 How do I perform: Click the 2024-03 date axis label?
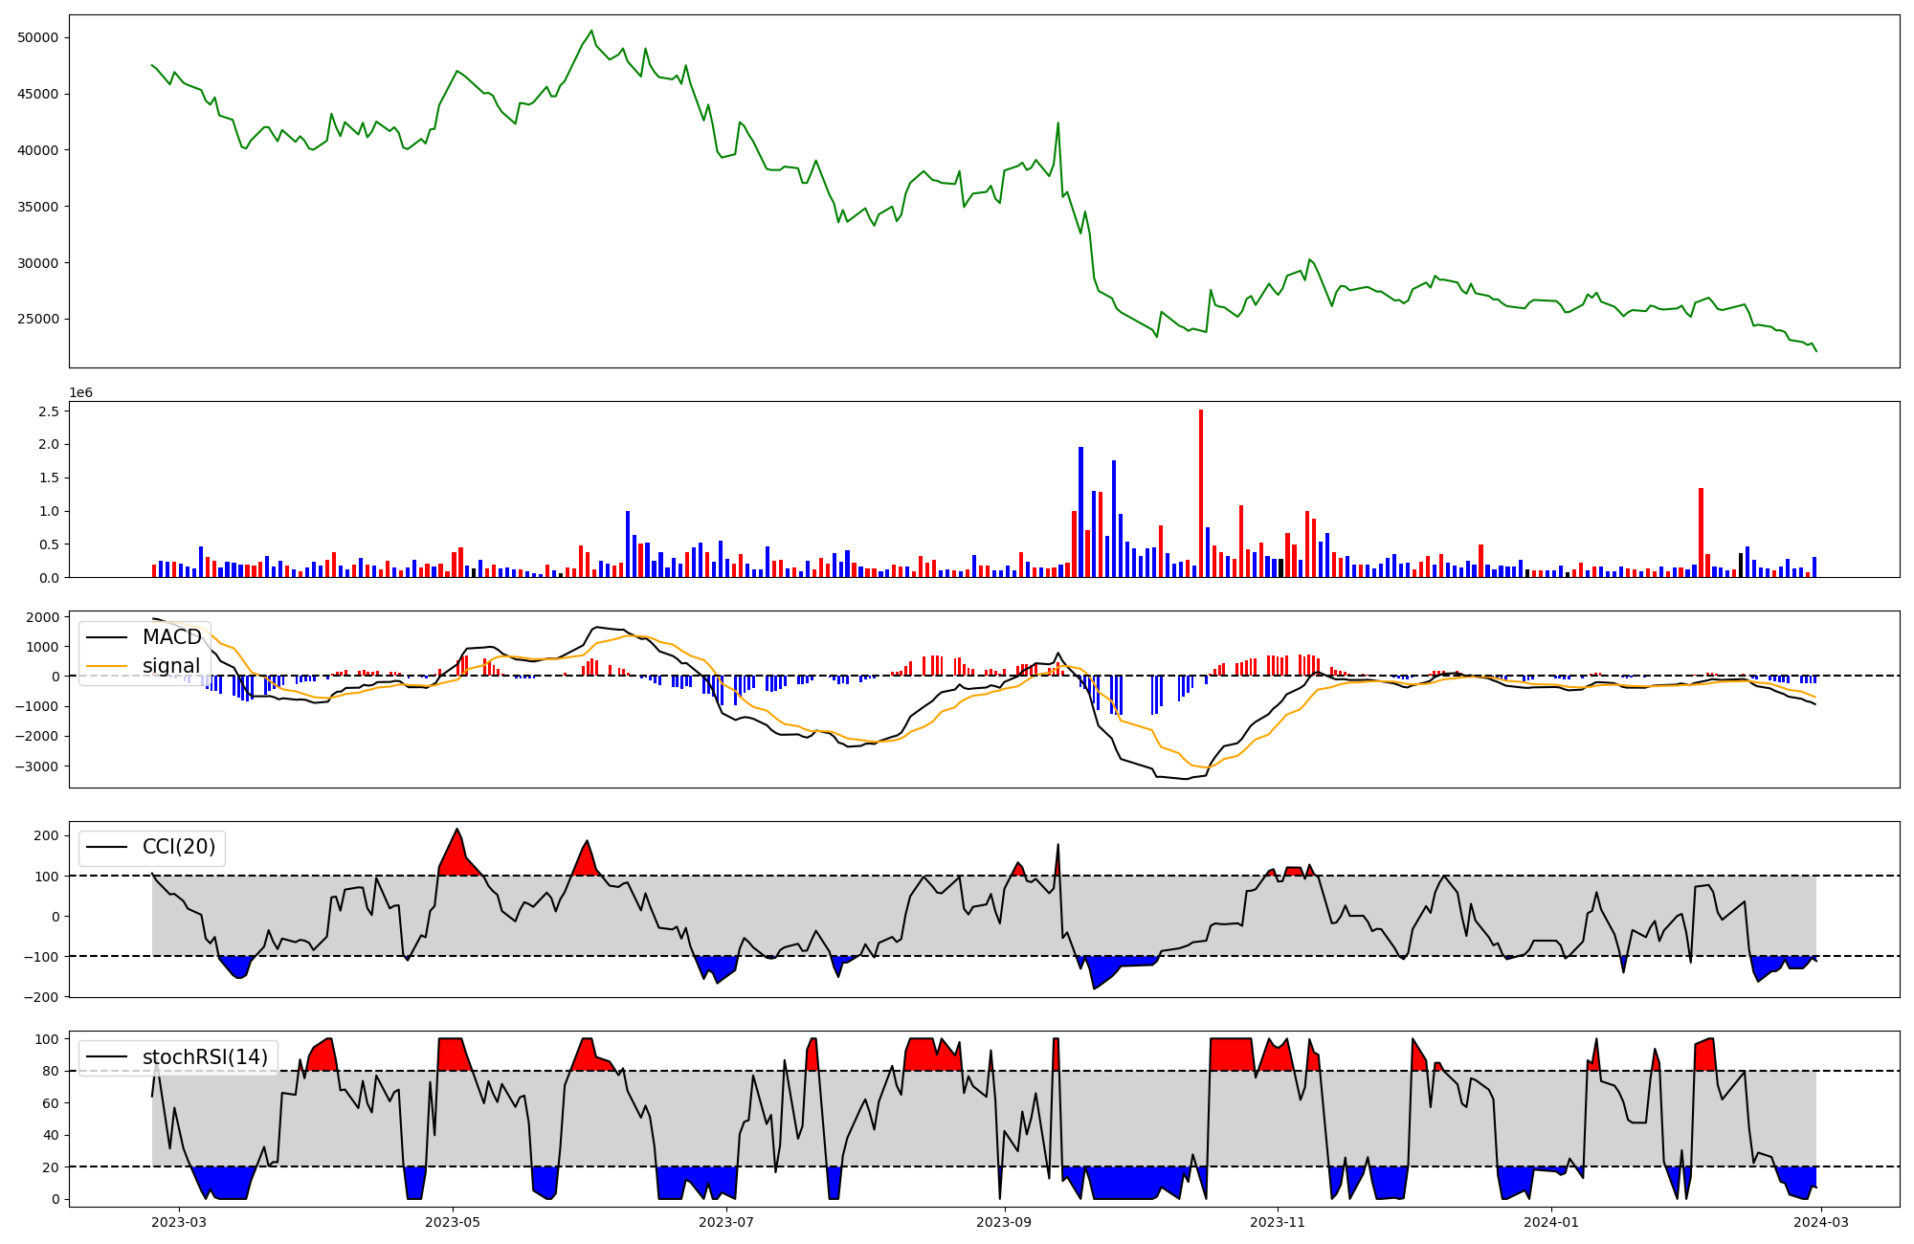(1821, 1222)
